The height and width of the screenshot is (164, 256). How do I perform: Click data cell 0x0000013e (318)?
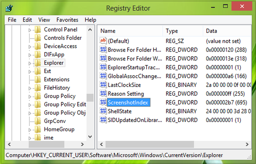coord(226,59)
